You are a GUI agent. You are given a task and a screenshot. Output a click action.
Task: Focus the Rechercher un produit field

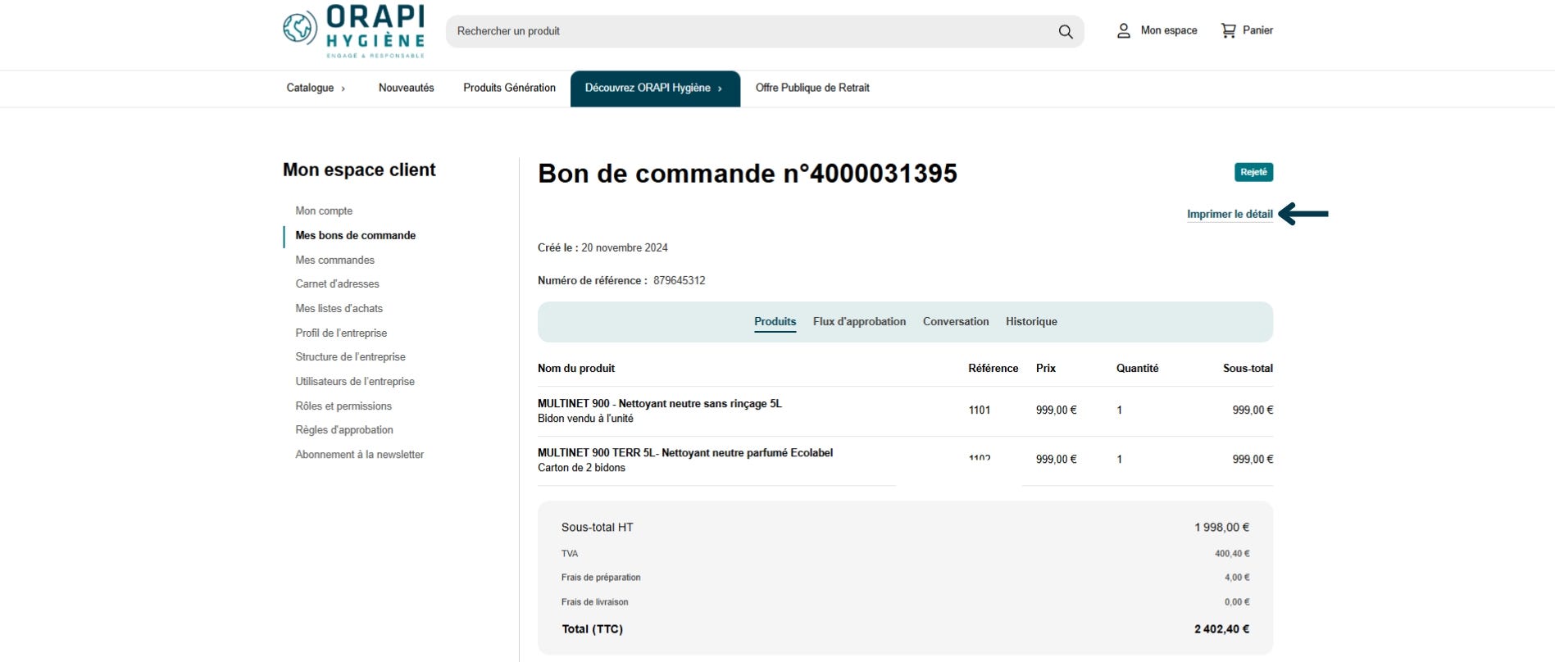click(765, 31)
